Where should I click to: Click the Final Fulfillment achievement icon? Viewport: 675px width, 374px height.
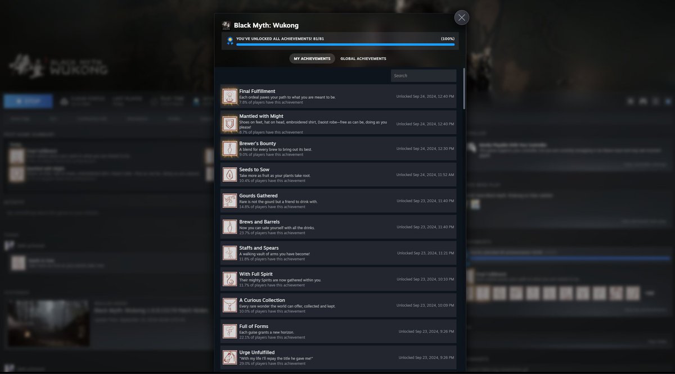coord(229,97)
